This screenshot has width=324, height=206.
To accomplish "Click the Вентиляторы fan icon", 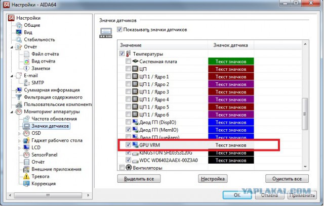I will click(x=129, y=168).
